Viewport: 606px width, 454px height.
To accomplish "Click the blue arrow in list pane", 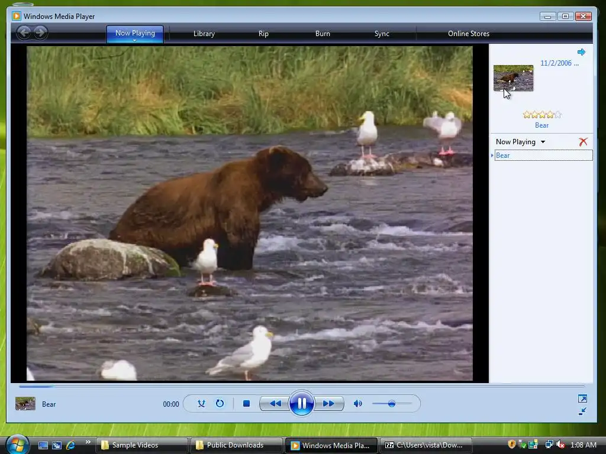I will [x=581, y=52].
